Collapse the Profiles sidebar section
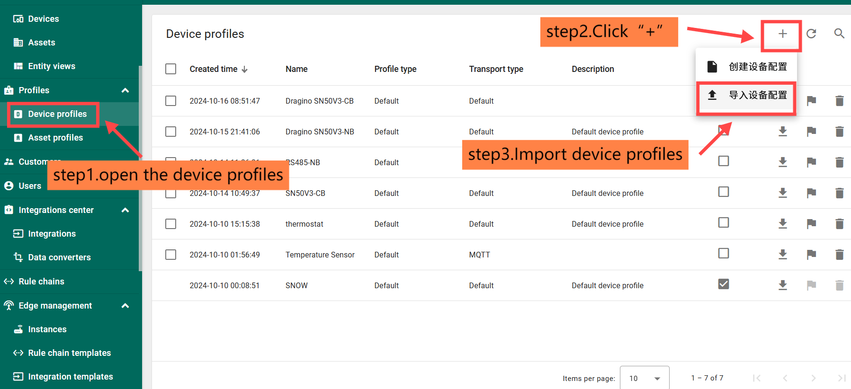The height and width of the screenshot is (389, 851). tap(125, 90)
